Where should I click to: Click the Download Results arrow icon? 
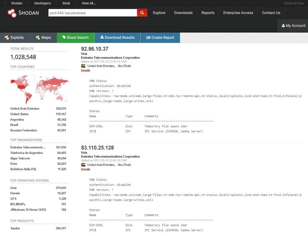coord(102,37)
